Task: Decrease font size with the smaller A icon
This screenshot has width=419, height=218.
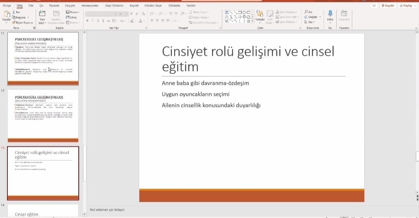Action: (x=137, y=14)
